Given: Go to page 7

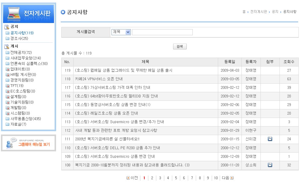Looking at the screenshot, I should 192,178.
